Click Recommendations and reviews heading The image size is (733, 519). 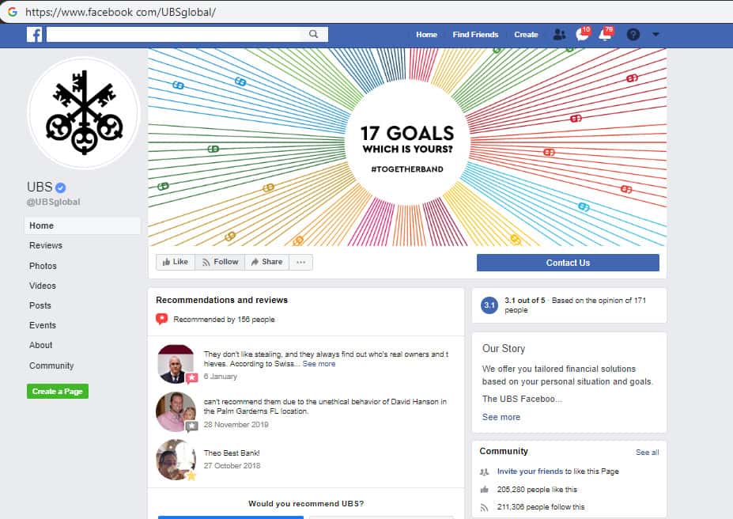pyautogui.click(x=221, y=300)
